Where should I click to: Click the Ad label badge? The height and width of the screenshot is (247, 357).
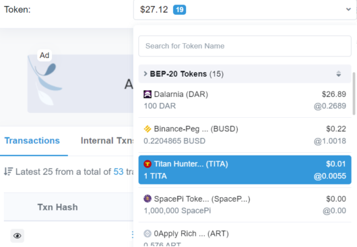pos(44,55)
